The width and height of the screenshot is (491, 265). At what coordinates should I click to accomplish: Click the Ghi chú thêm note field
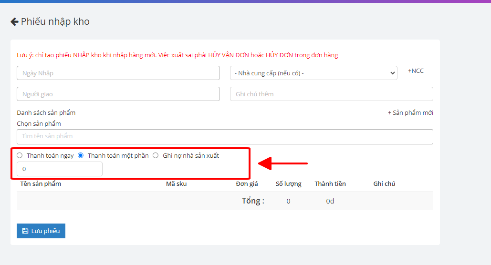pos(331,94)
